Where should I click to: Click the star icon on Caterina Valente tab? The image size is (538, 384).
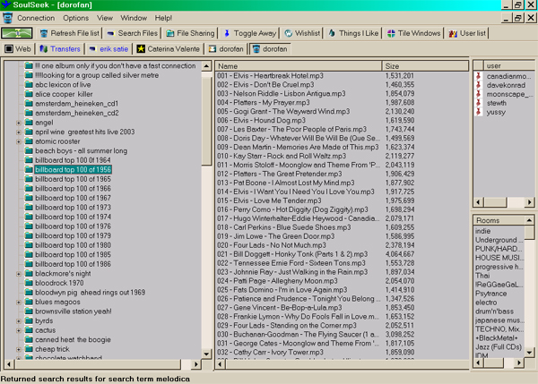click(x=141, y=49)
